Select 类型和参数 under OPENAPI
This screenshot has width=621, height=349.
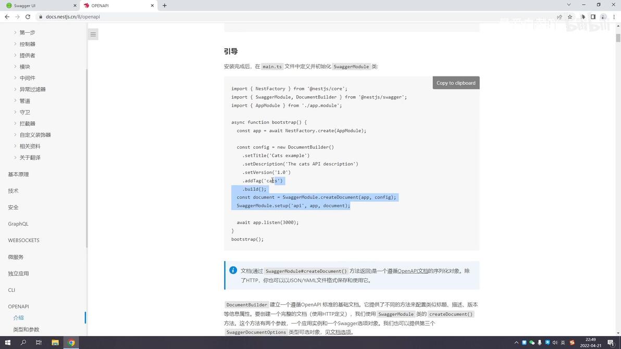pos(26,329)
